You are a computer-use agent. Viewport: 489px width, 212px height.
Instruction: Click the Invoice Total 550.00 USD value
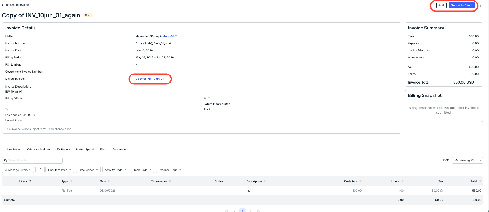[x=464, y=82]
